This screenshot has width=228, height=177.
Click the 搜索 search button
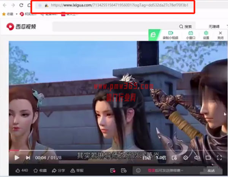click(185, 27)
